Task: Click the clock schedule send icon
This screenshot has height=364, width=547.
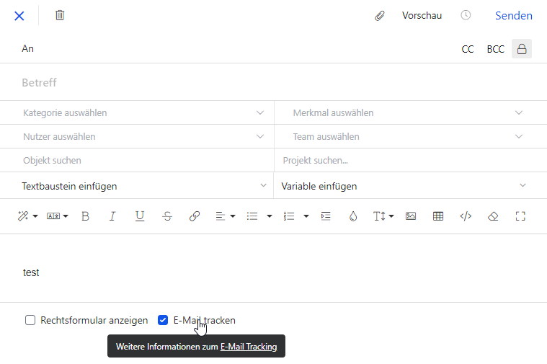Action: click(x=466, y=15)
